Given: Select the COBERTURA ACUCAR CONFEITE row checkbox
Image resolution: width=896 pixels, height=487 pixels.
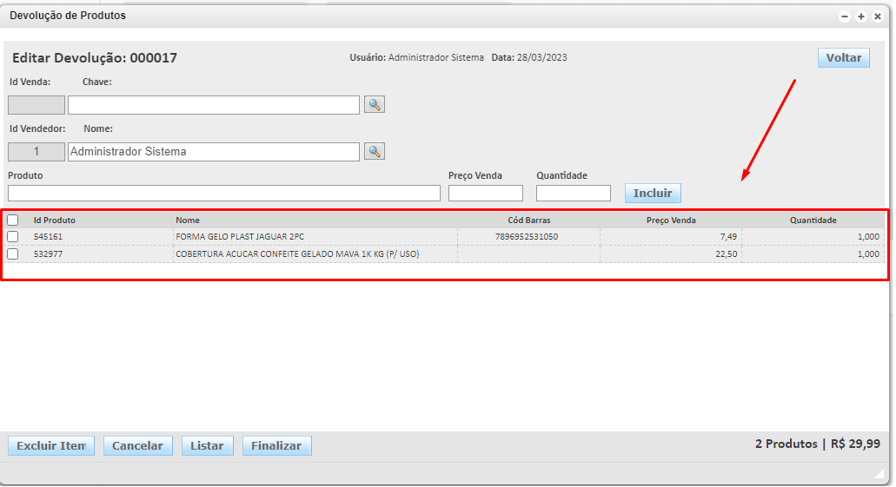Looking at the screenshot, I should 13,253.
